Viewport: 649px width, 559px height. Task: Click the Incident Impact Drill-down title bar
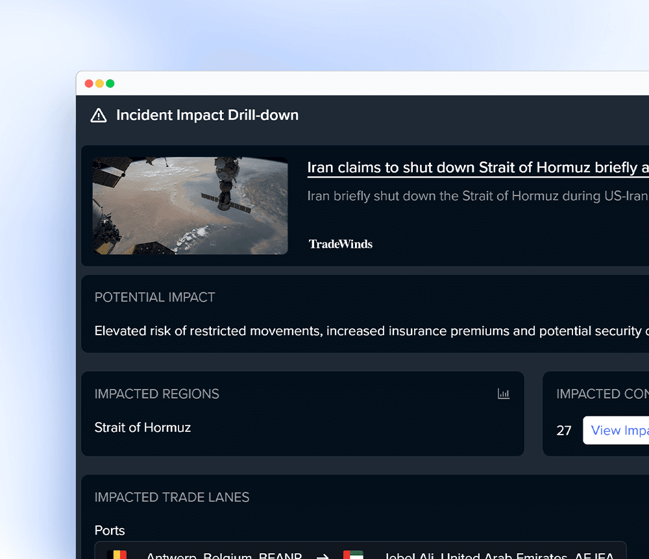(207, 115)
